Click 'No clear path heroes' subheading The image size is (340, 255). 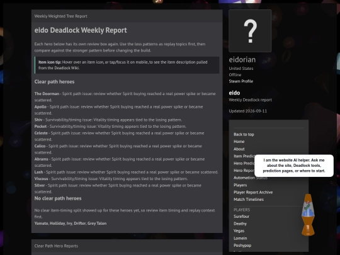pos(58,198)
